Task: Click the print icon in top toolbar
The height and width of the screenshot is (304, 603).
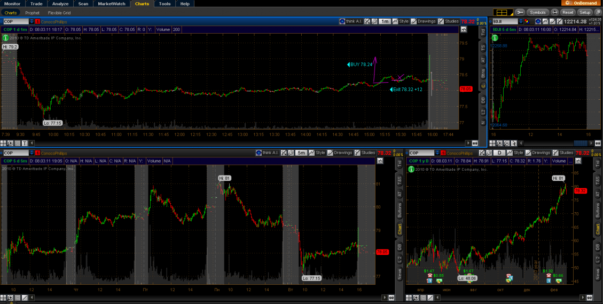Action: pyautogui.click(x=554, y=12)
